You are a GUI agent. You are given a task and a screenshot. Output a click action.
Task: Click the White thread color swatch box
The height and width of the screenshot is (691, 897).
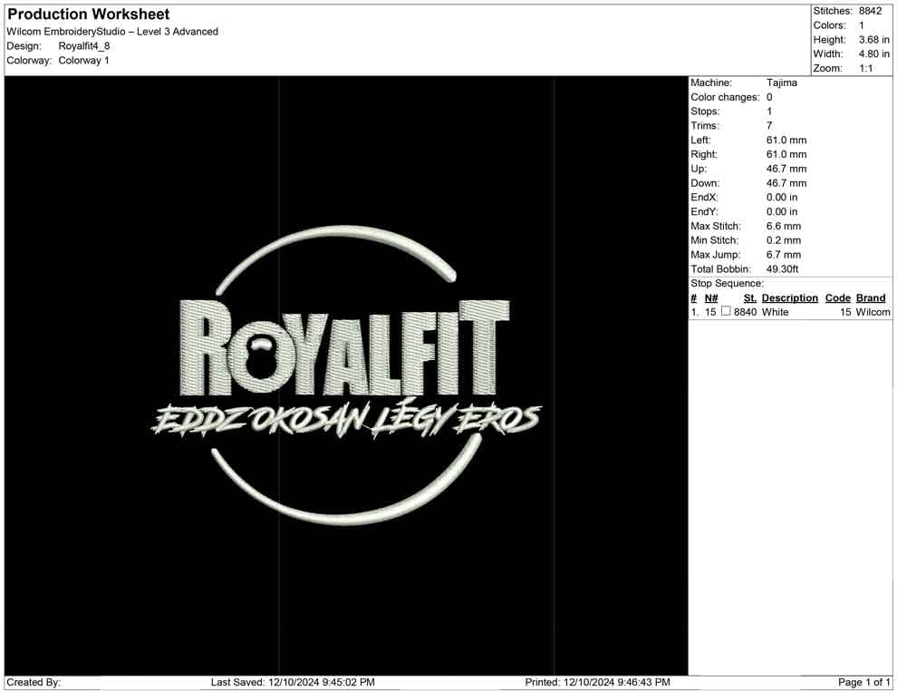(726, 311)
